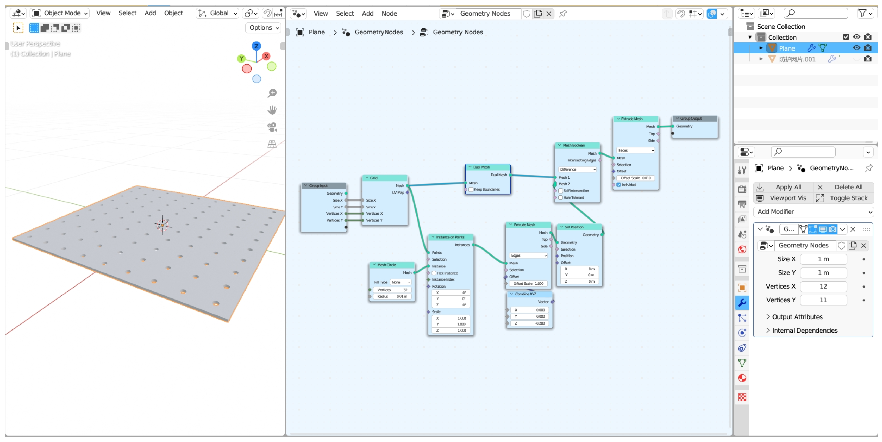Expand the Output Attributes section
The image size is (882, 442).
click(x=797, y=317)
